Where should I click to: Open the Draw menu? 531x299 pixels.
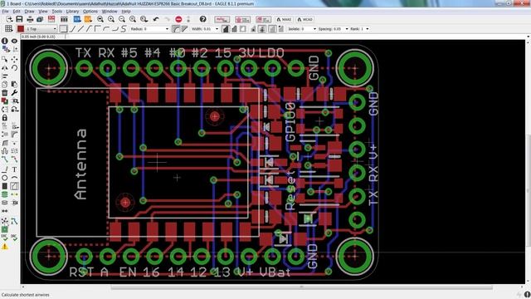[x=29, y=11]
